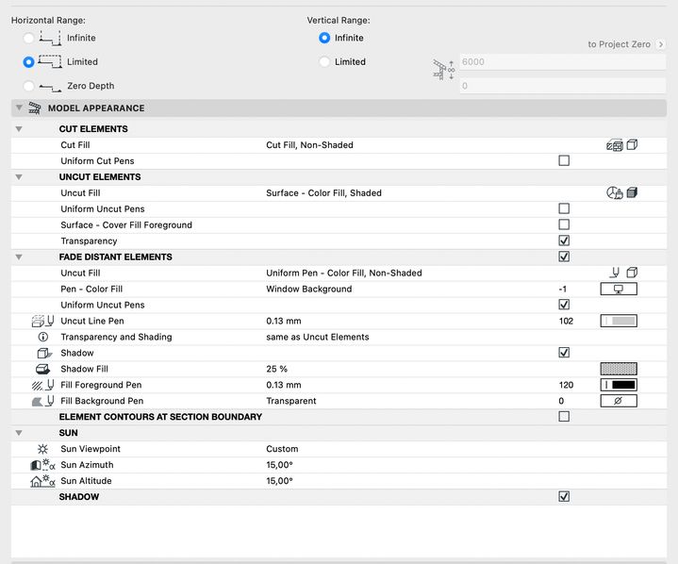Image resolution: width=678 pixels, height=564 pixels.
Task: Click the Limited horizontal range icon
Action: click(50, 61)
